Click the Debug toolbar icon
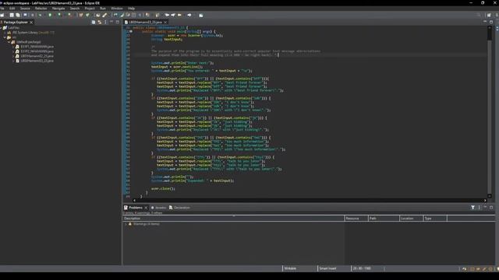 40,15
